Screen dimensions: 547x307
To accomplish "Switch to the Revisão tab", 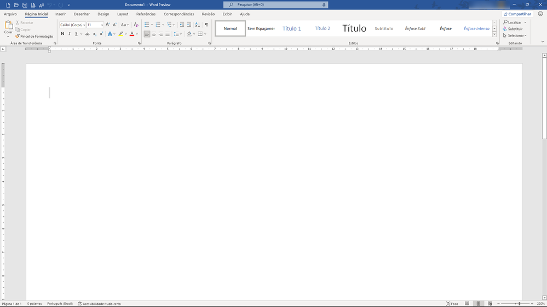I will (x=208, y=14).
